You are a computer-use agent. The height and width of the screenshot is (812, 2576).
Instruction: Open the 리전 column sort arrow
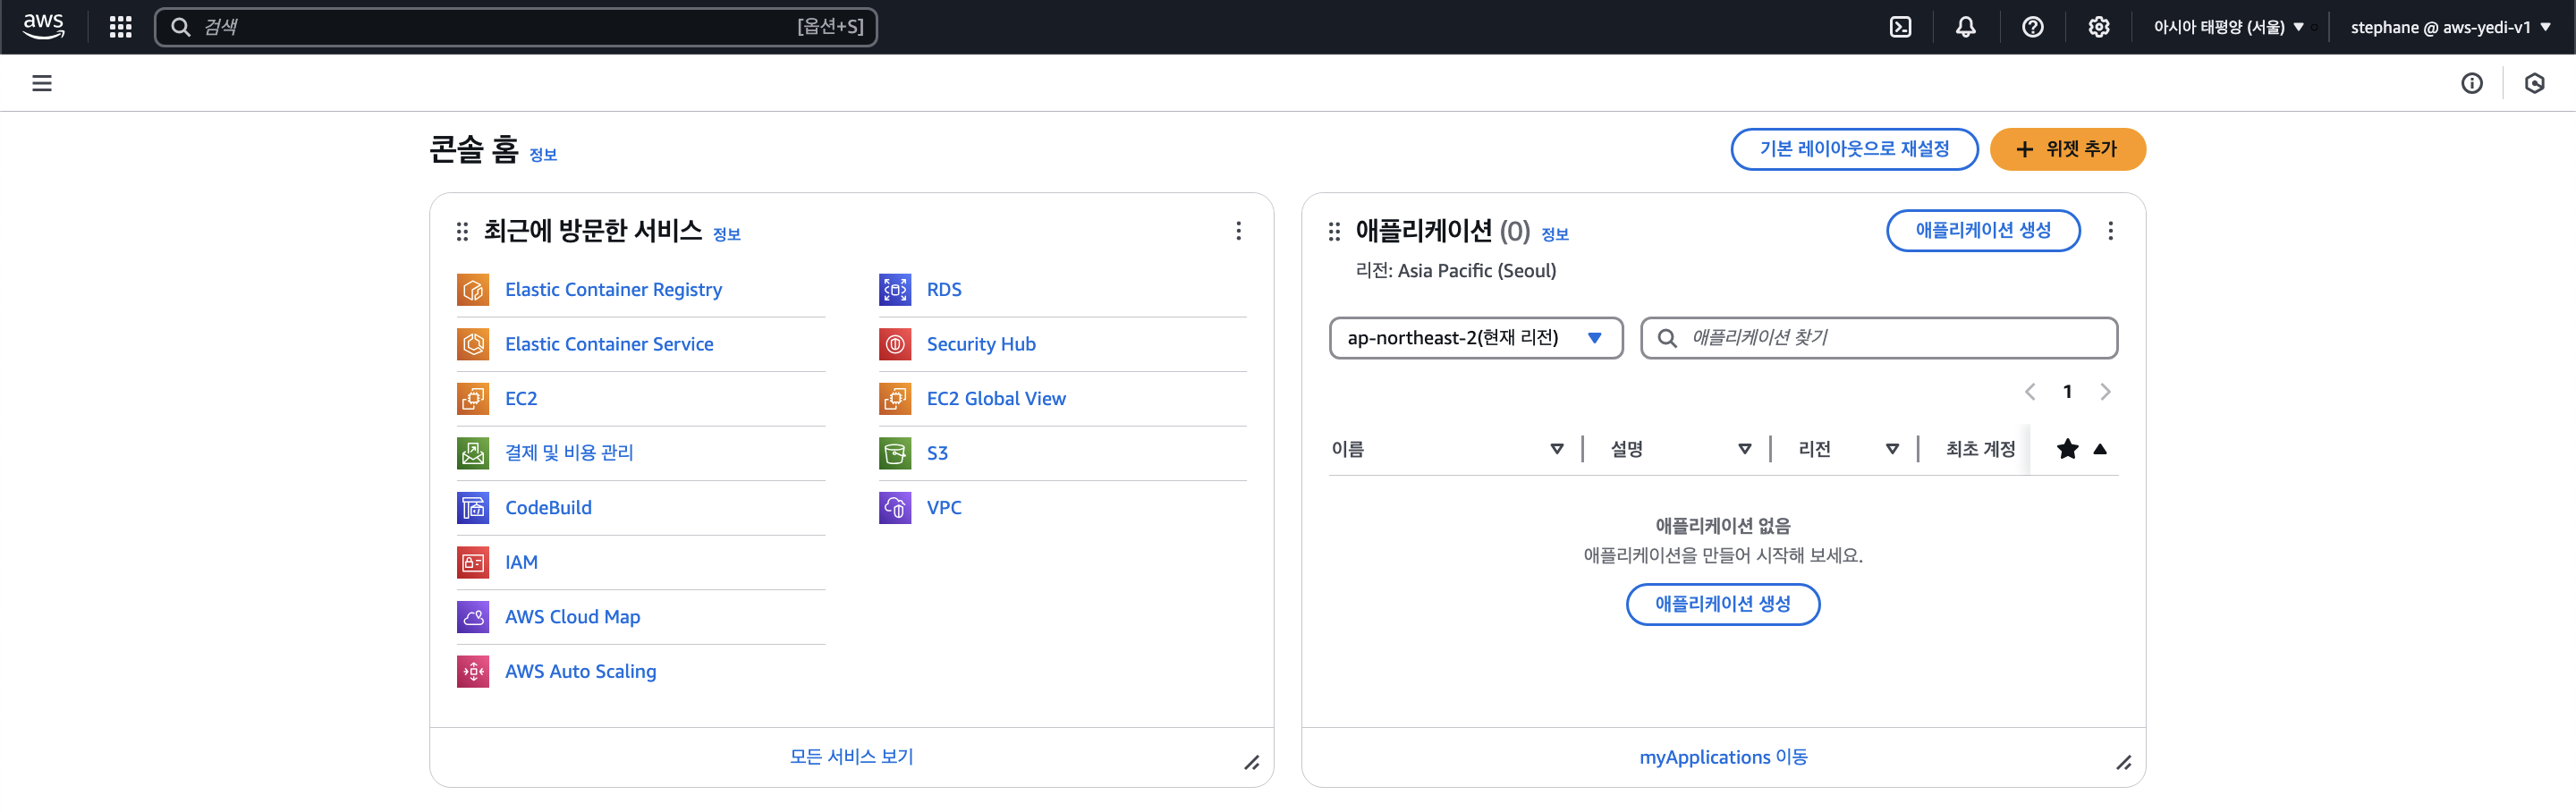click(1892, 449)
